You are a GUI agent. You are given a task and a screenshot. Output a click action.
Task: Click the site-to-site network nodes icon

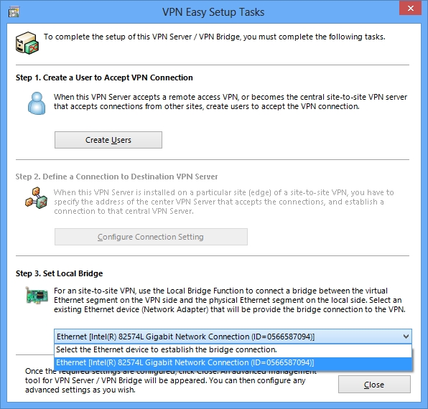(x=37, y=198)
